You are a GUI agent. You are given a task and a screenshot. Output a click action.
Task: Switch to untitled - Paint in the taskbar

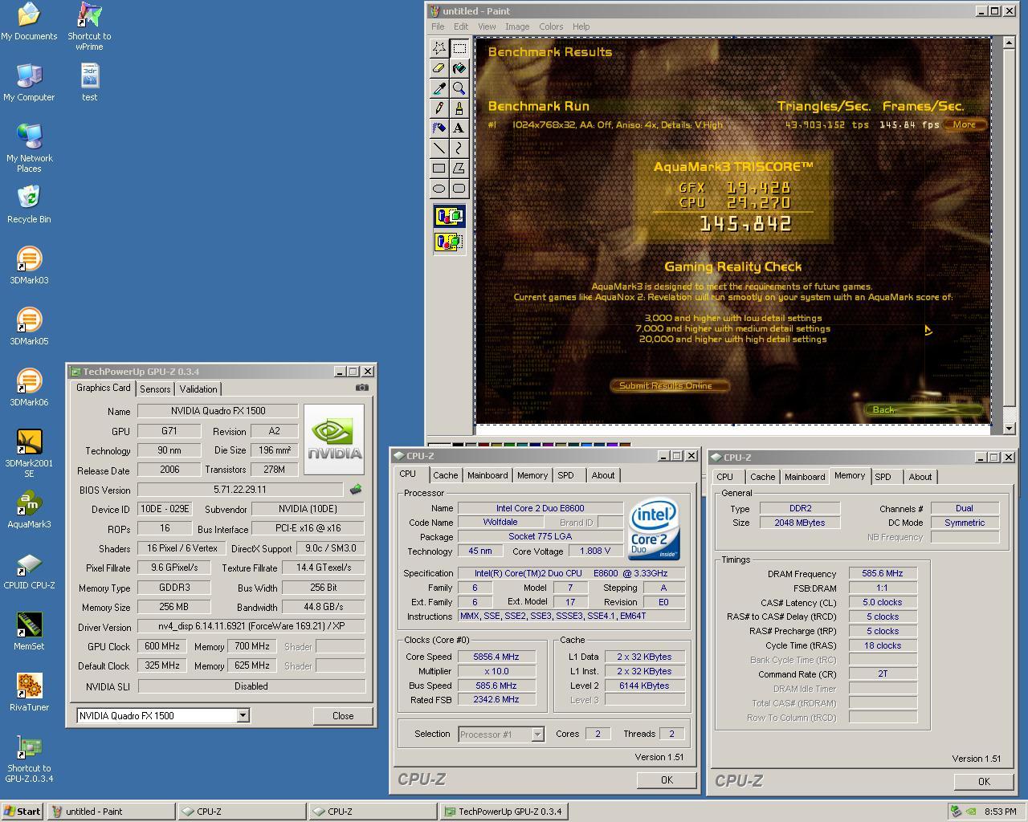click(x=111, y=811)
